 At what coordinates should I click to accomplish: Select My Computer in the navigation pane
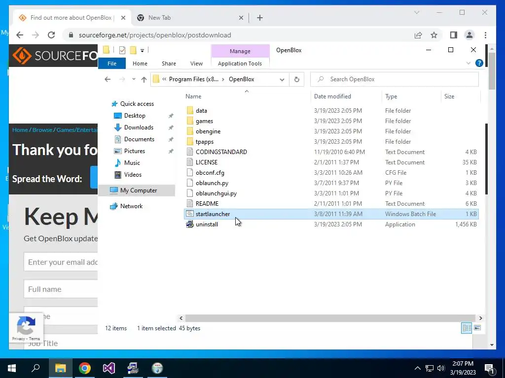[x=139, y=190]
